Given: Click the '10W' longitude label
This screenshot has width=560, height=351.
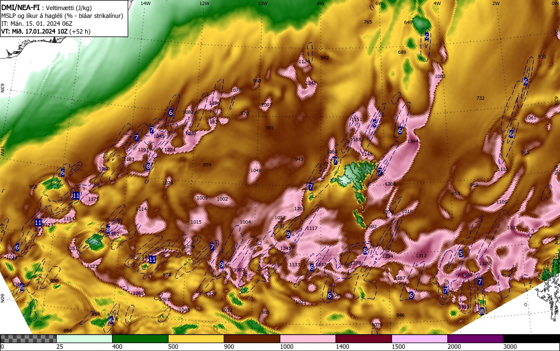Looking at the screenshot, I should pyautogui.click(x=263, y=3).
